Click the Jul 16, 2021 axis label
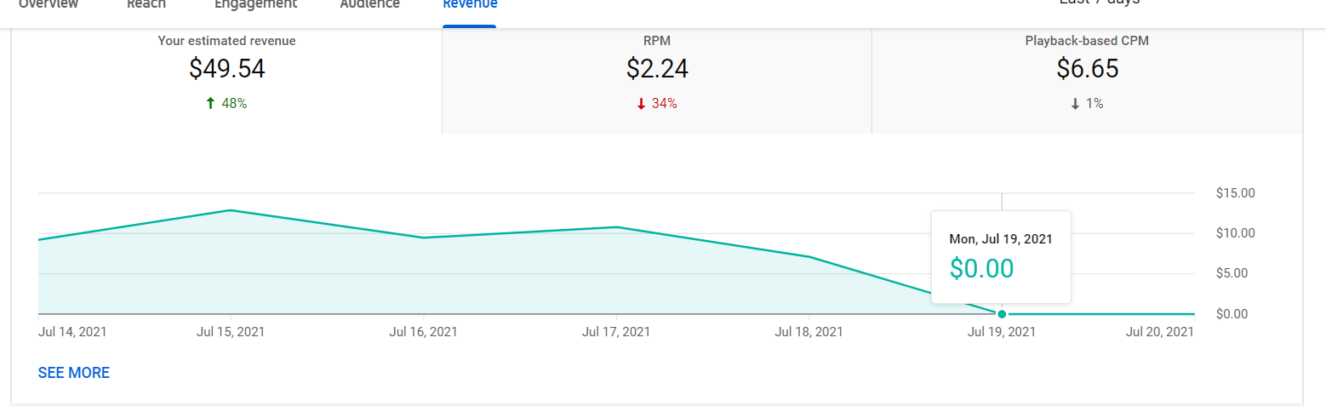Viewport: 1326px width, 412px height. (423, 332)
